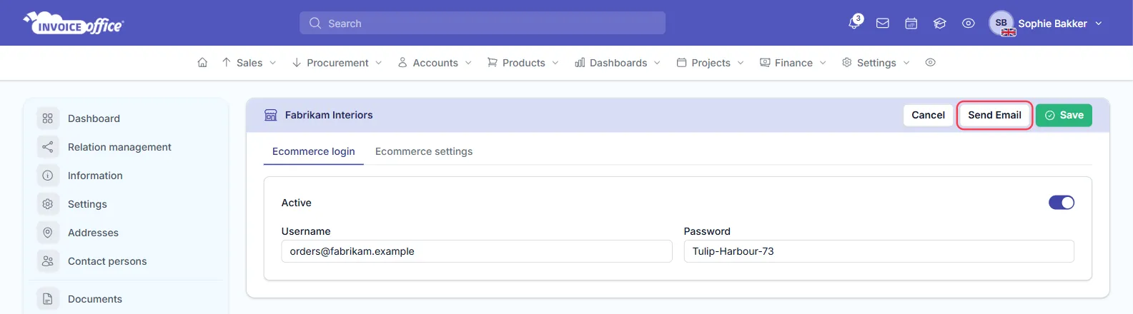Click the graduation cap help icon
Image resolution: width=1133 pixels, height=314 pixels.
click(940, 24)
